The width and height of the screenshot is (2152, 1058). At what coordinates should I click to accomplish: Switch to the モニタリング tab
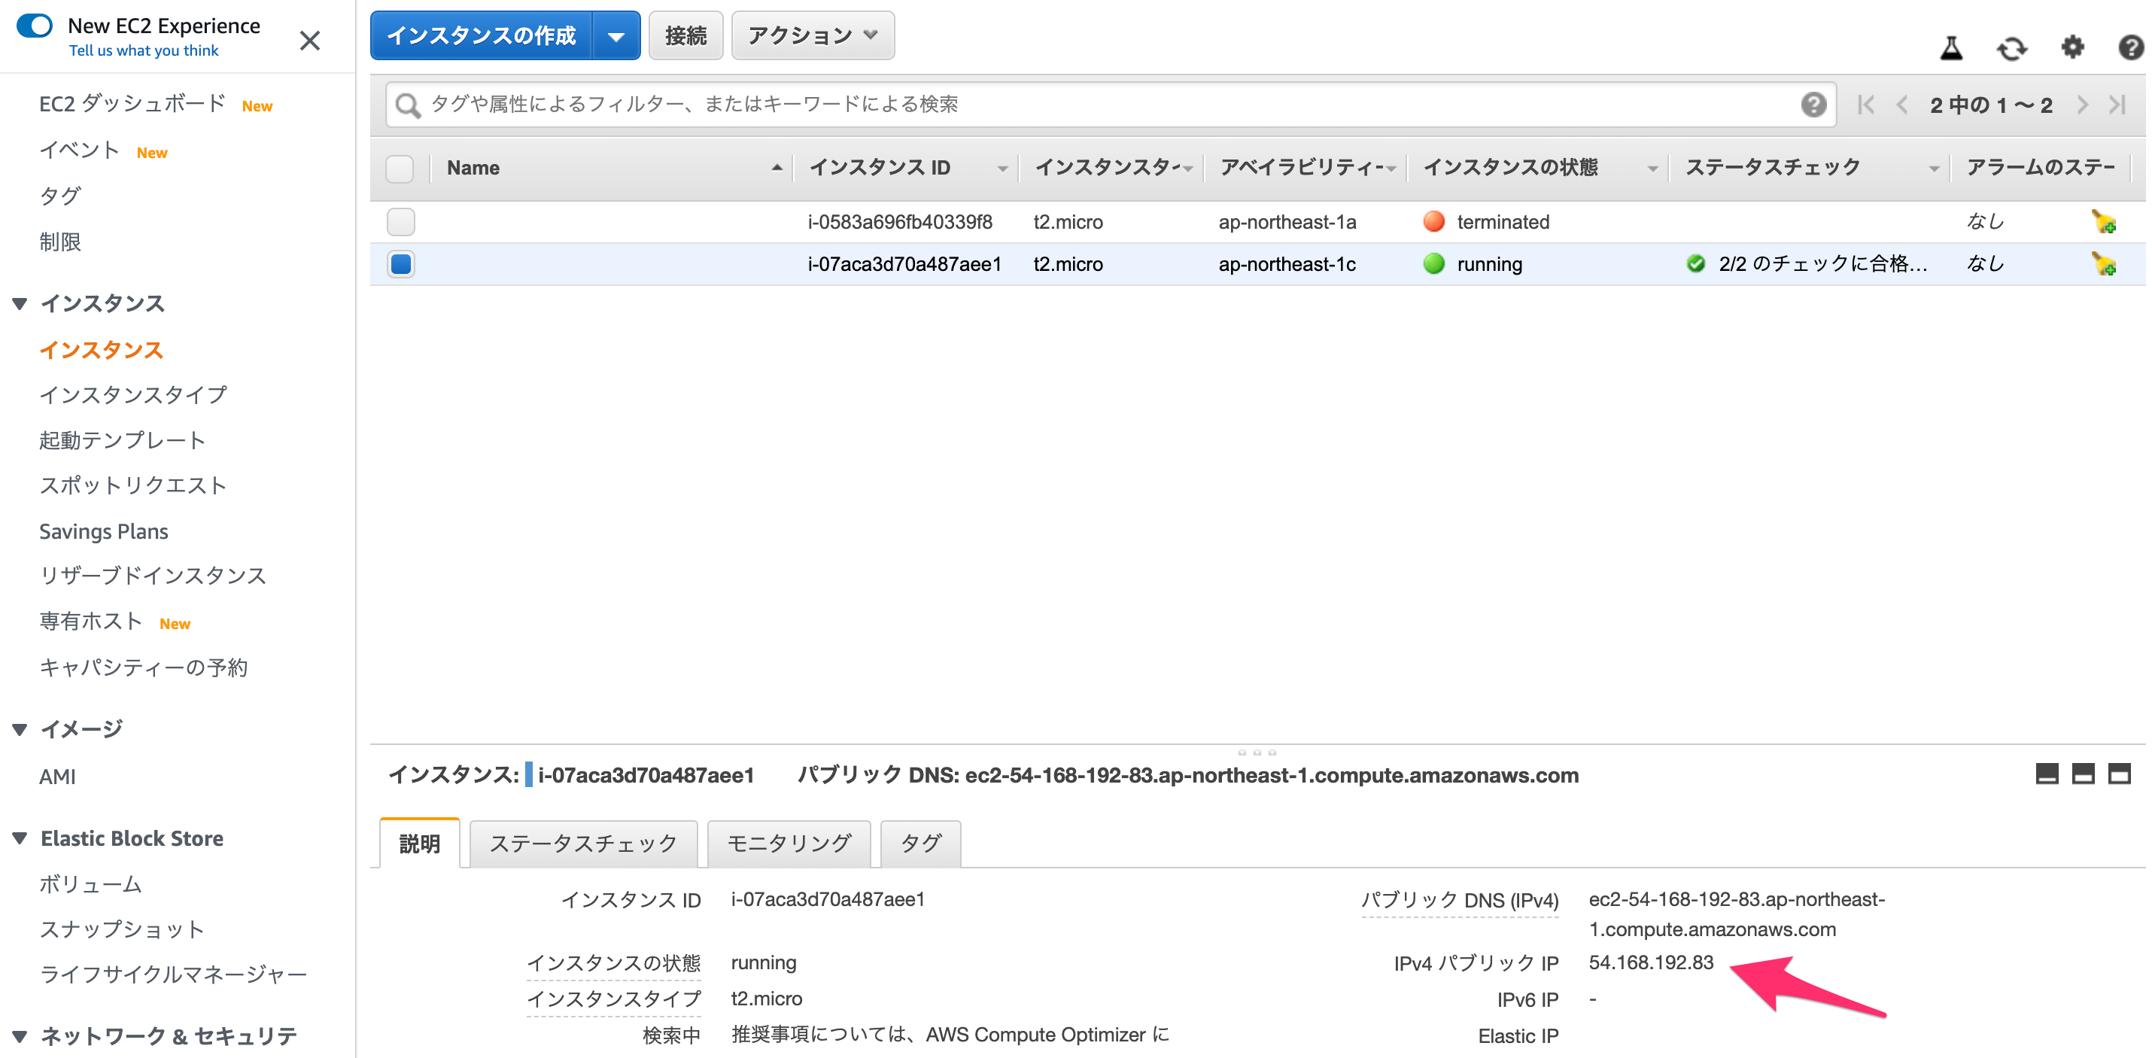coord(789,844)
